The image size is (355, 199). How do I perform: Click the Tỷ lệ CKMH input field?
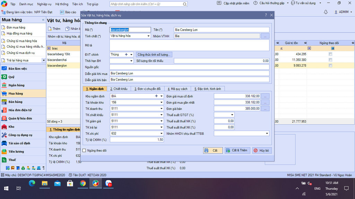[137, 140]
